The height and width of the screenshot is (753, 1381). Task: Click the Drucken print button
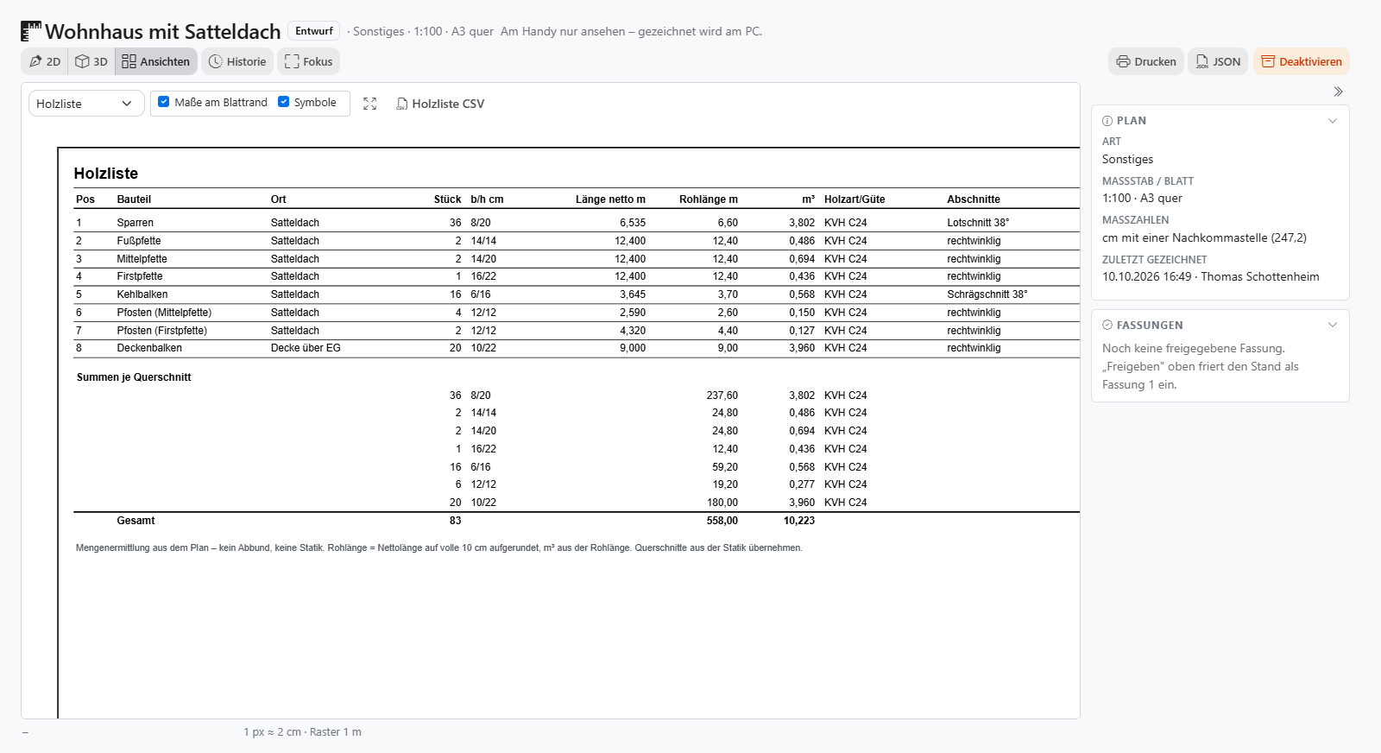[1146, 61]
